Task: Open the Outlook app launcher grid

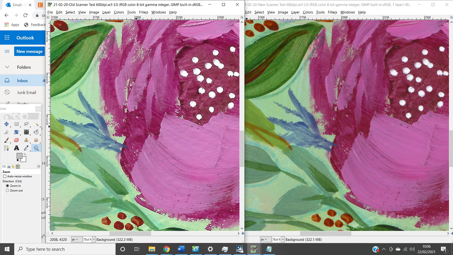Action: [x=7, y=38]
